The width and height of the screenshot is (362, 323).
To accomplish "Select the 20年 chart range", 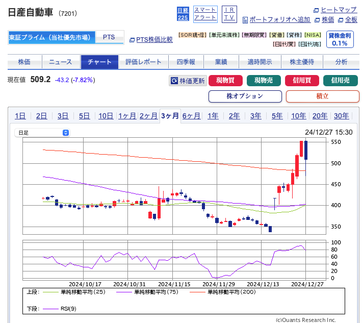I will click(320, 116).
